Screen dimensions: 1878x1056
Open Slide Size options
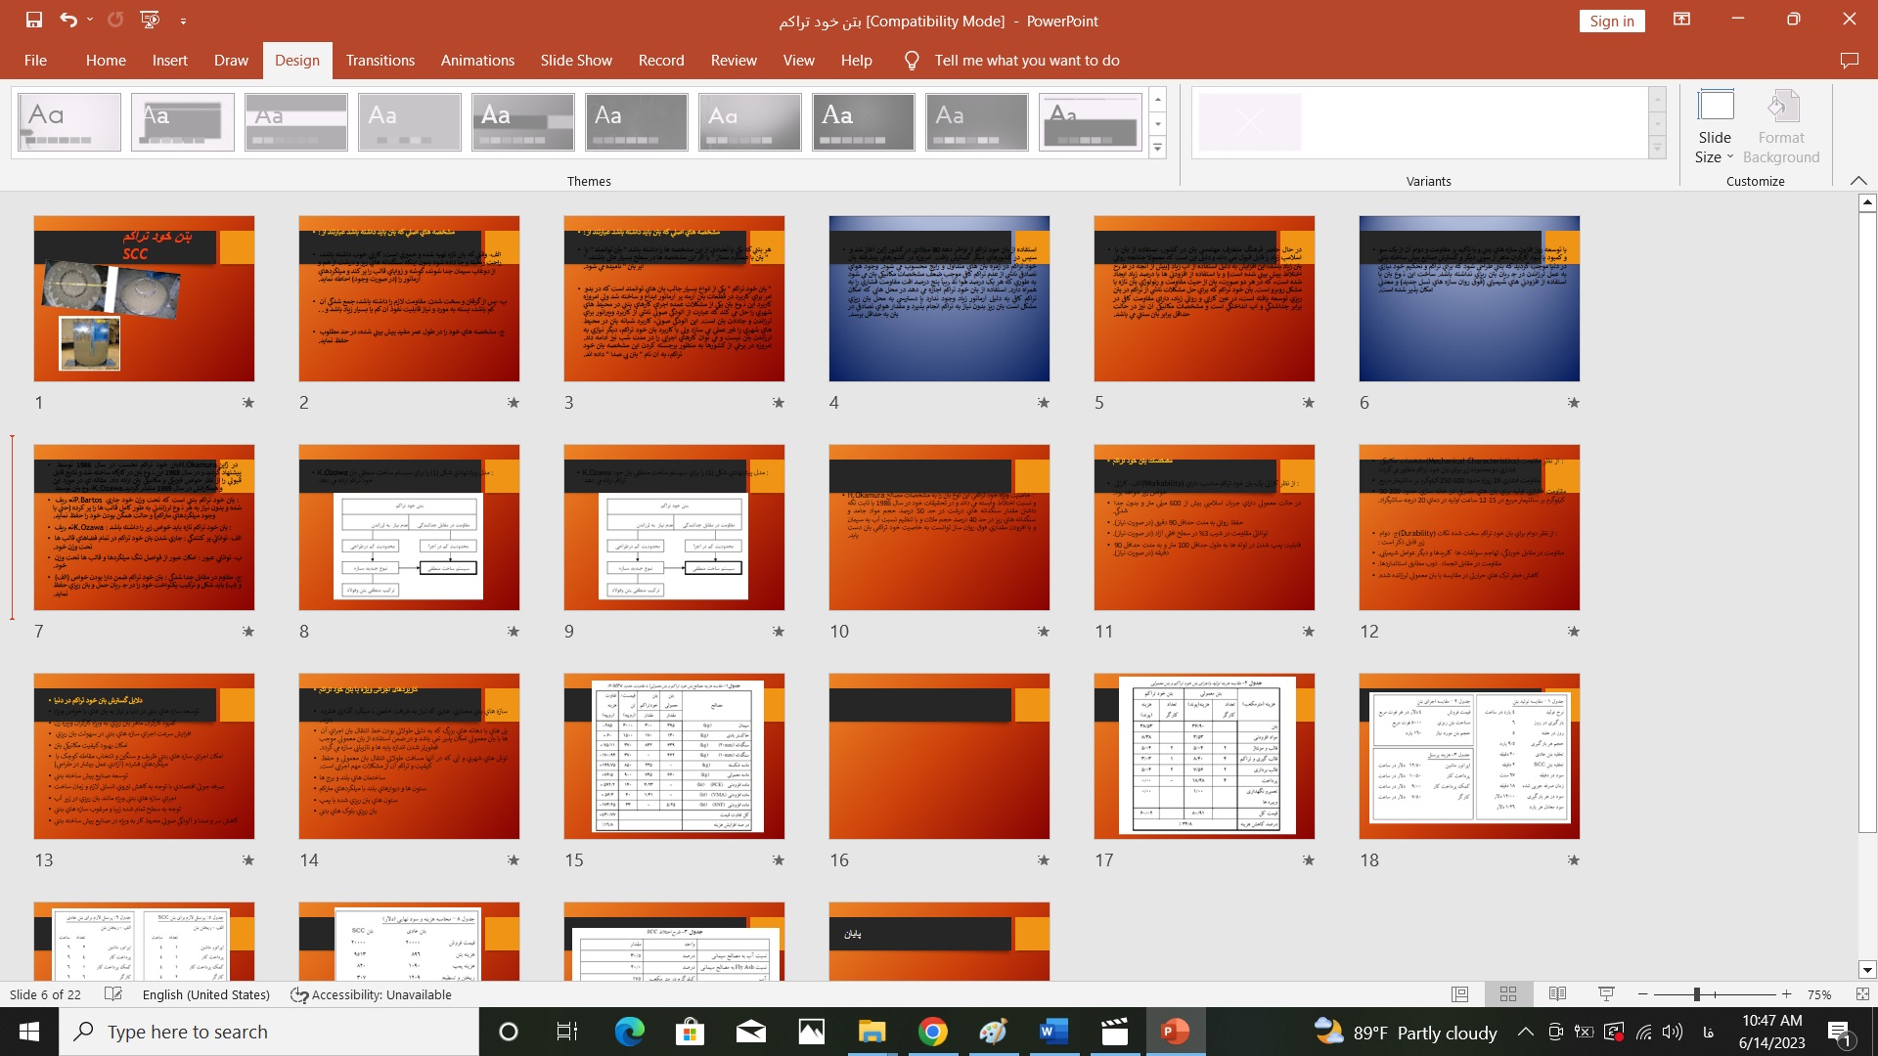[x=1714, y=128]
